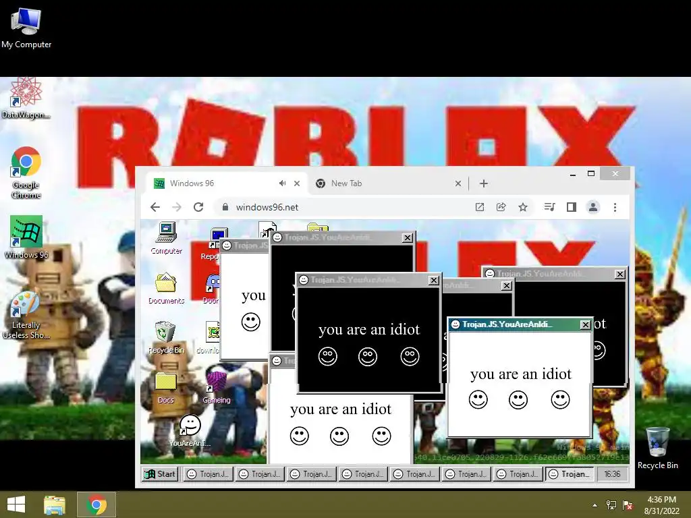Viewport: 691px width, 518px height.
Task: Open the My Computer desktop icon
Action: click(x=26, y=28)
